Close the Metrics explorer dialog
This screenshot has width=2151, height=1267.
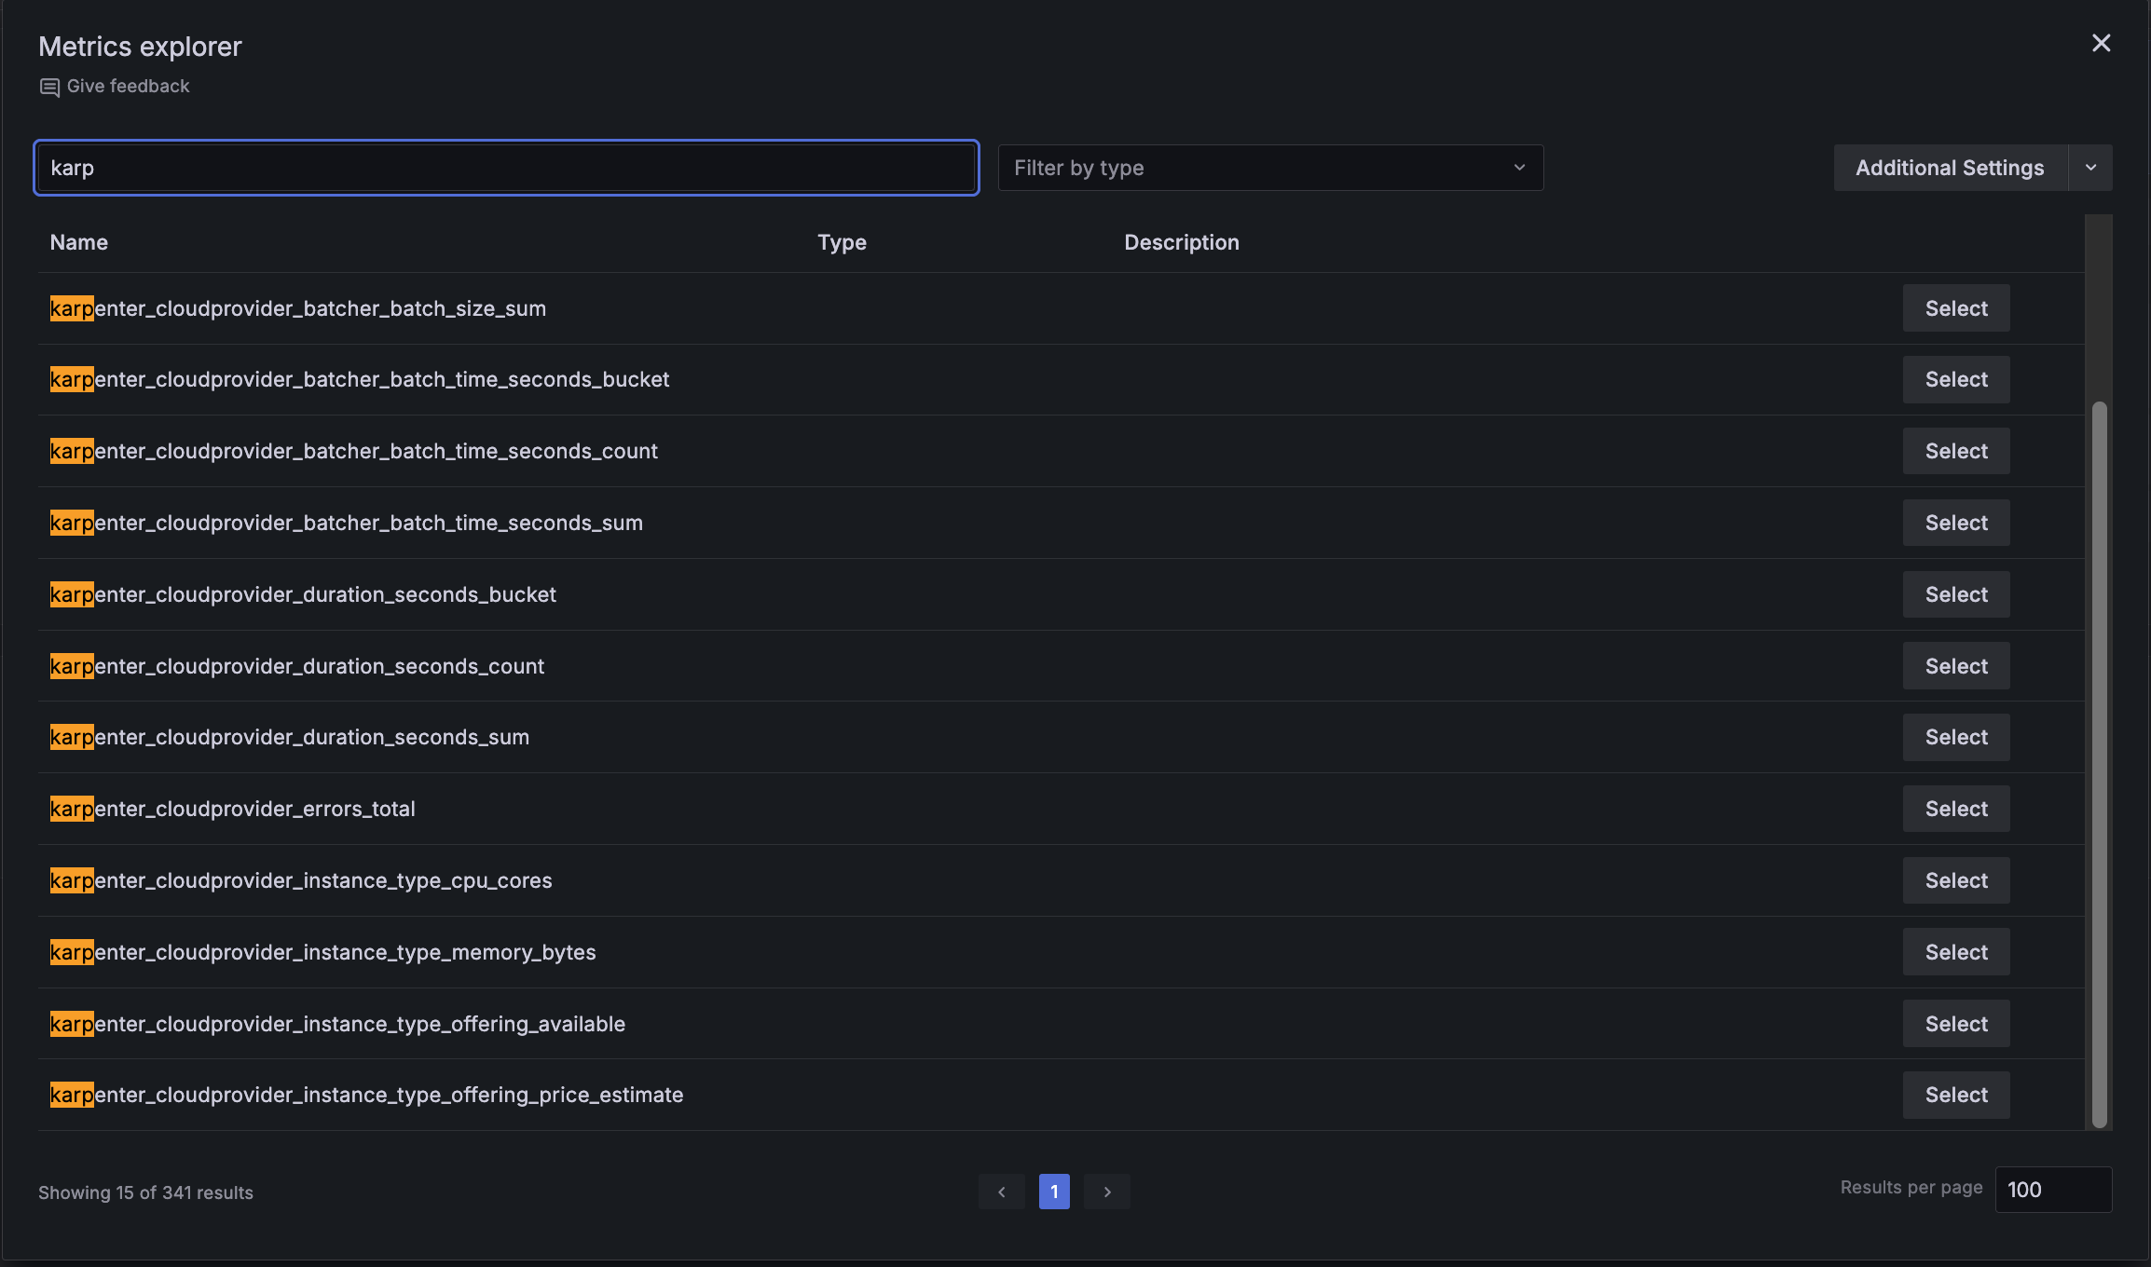[2101, 43]
